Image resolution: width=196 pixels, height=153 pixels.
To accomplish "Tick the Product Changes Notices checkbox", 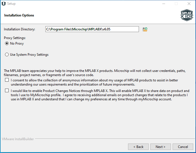I will [x=7, y=91].
